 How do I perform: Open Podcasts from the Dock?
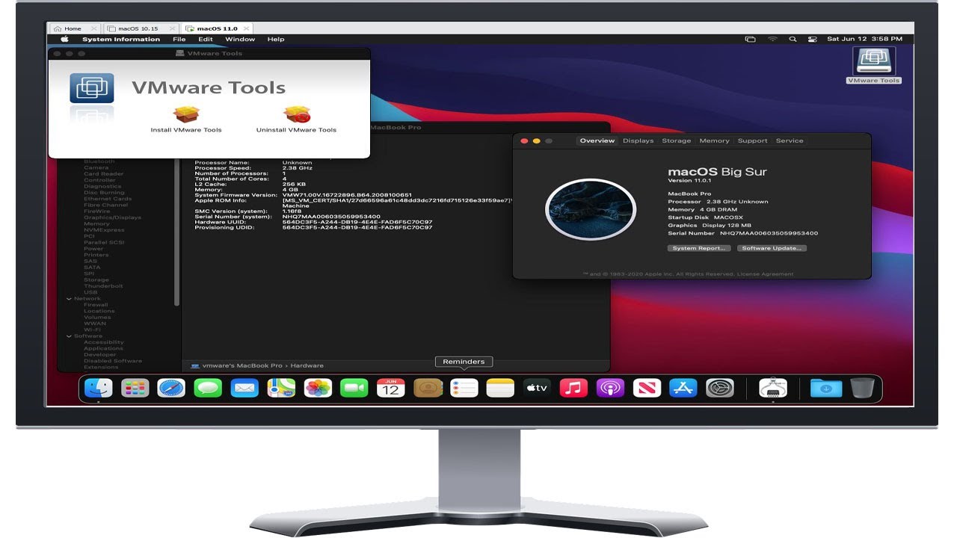coord(610,388)
